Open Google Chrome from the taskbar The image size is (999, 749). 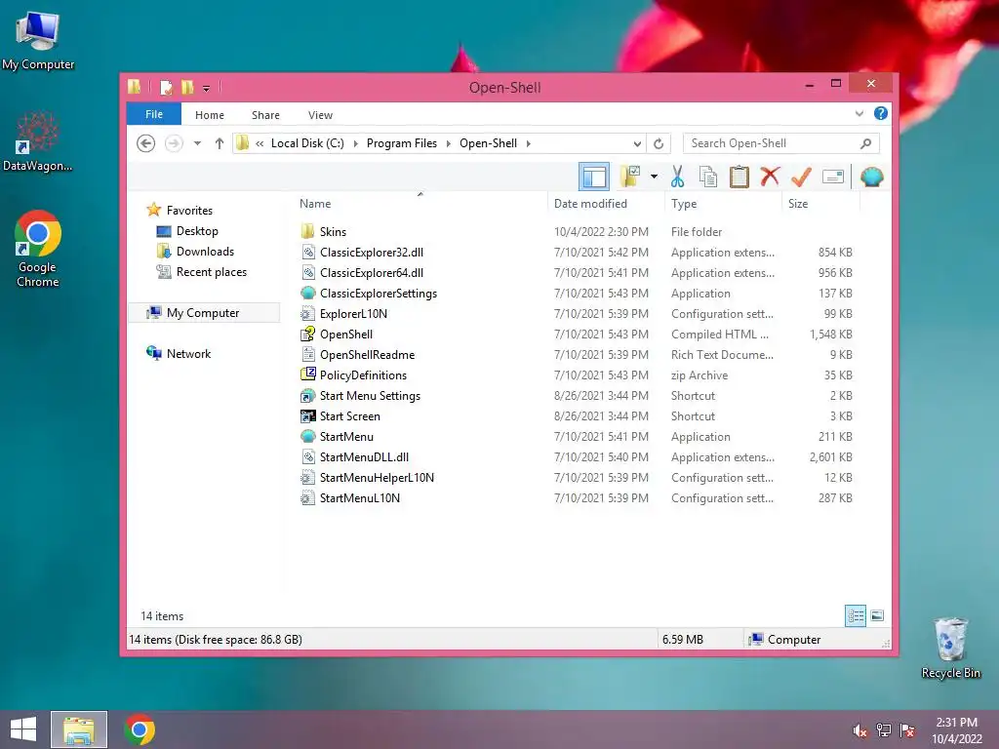point(140,729)
